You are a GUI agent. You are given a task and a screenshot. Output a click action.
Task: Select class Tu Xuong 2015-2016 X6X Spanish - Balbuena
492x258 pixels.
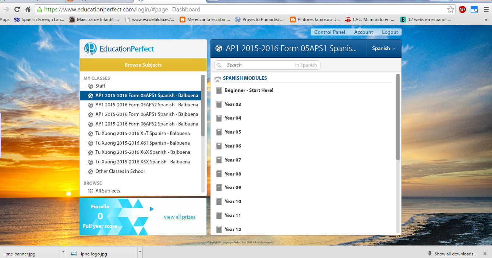coord(141,152)
